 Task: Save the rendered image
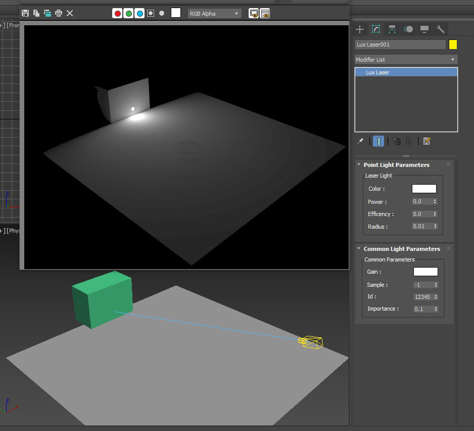pyautogui.click(x=25, y=13)
